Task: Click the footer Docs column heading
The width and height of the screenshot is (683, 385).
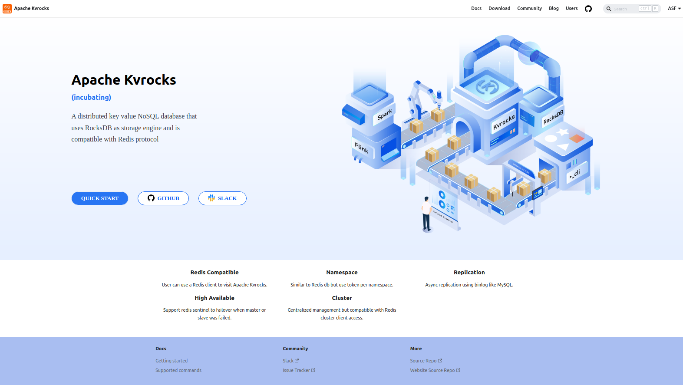Action: pyautogui.click(x=161, y=349)
